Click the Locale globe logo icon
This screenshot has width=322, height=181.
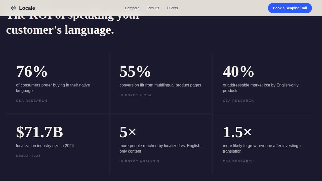click(14, 8)
